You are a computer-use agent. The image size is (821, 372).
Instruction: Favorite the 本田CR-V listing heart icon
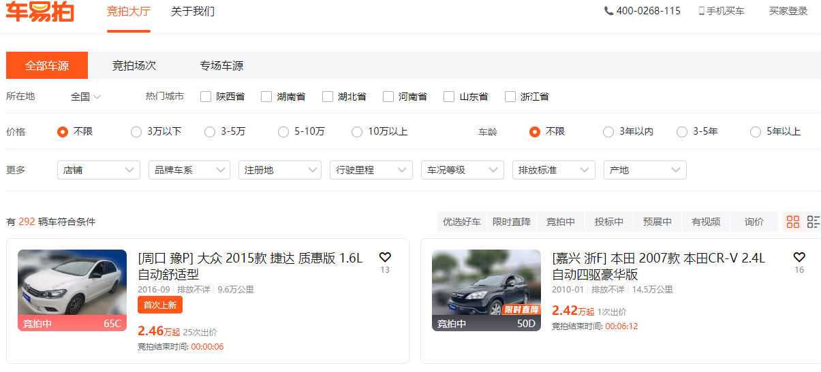tap(799, 257)
